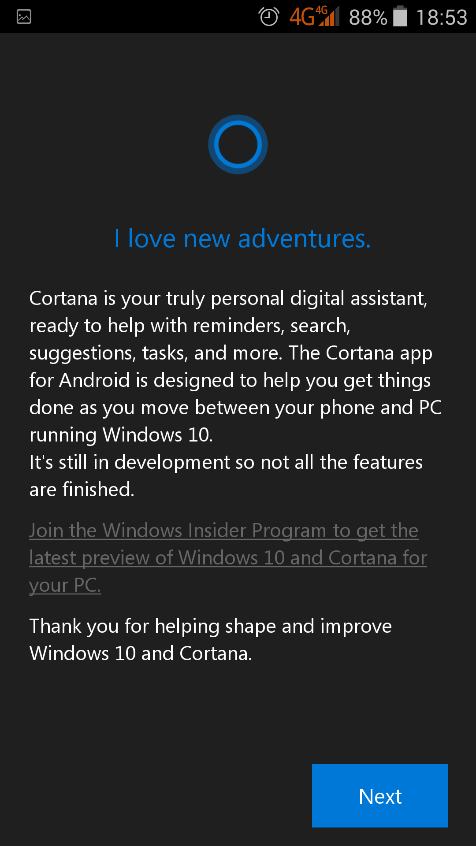The height and width of the screenshot is (846, 476).
Task: Tap the blue Cortana circle logo
Action: click(x=238, y=145)
